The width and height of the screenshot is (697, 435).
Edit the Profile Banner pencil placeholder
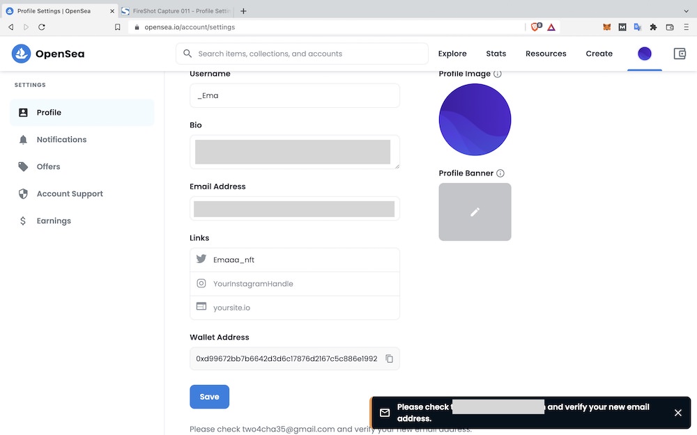click(475, 212)
